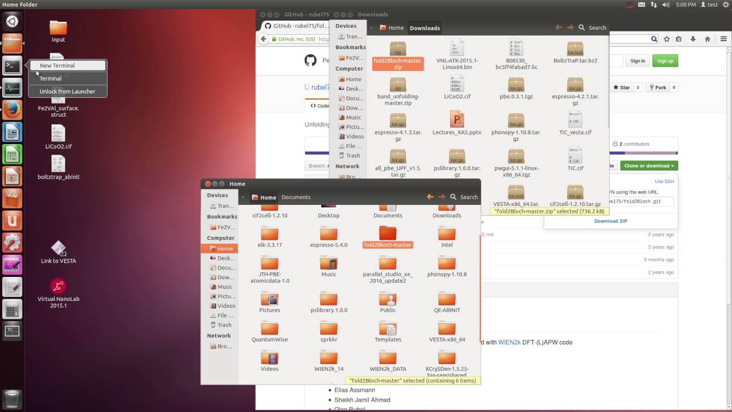Select the input folder on the desktop
This screenshot has width=732, height=412.
(x=58, y=31)
